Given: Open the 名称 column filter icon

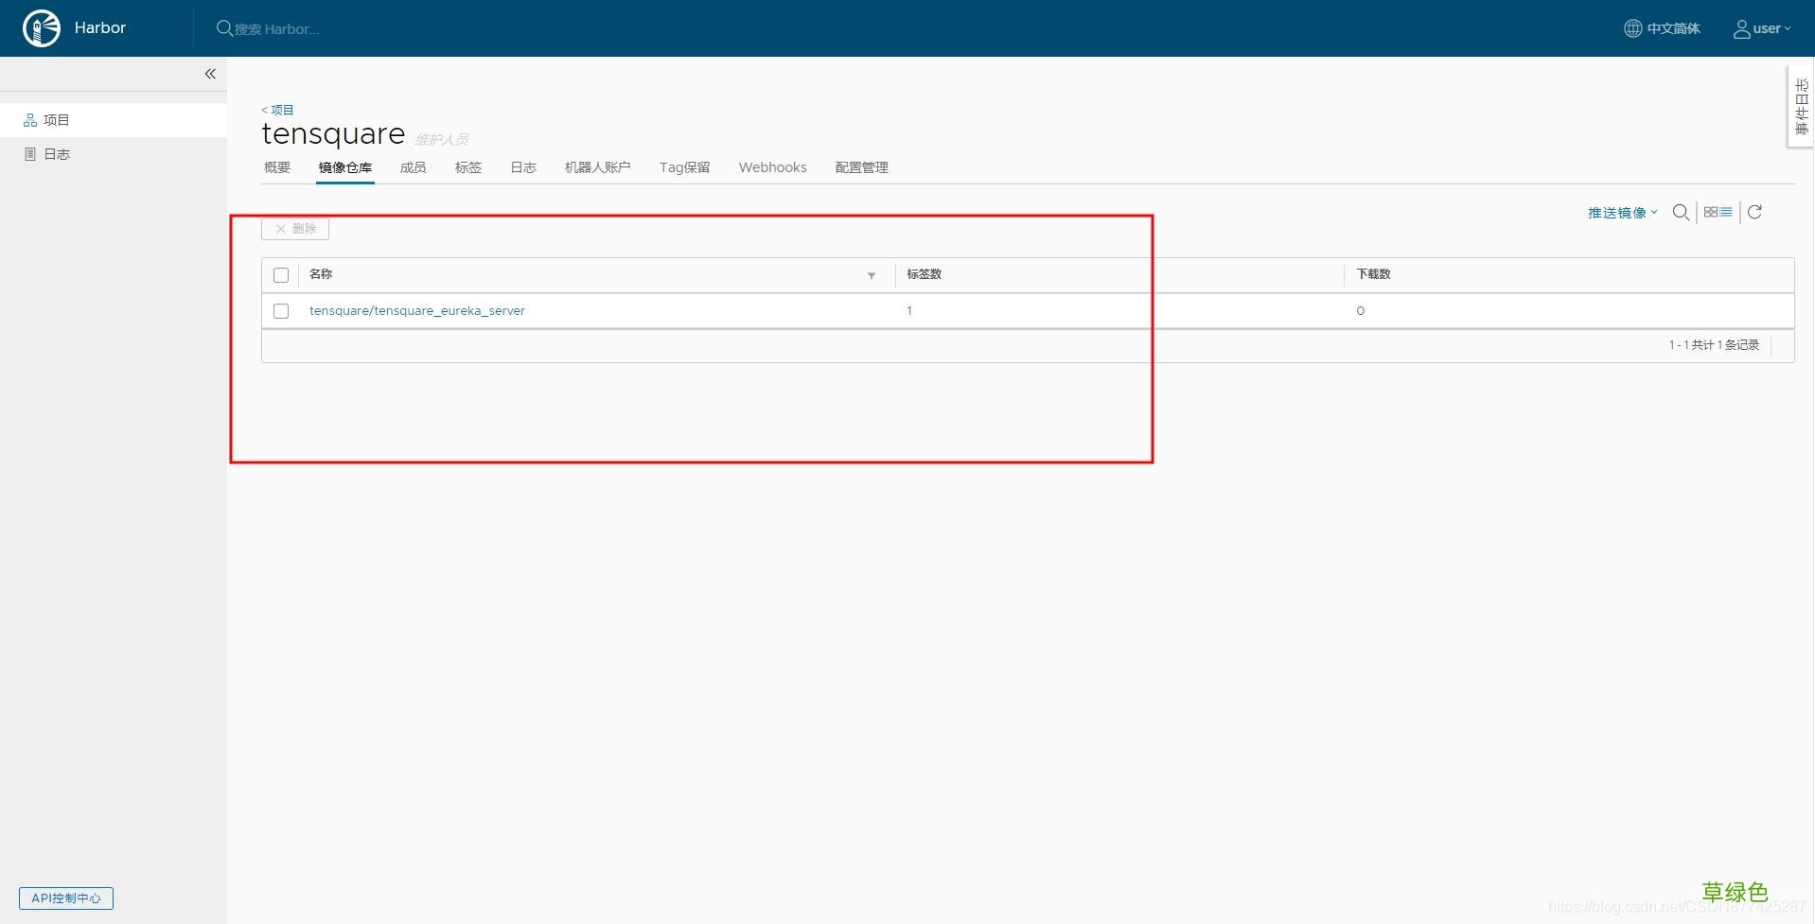Looking at the screenshot, I should 872,275.
